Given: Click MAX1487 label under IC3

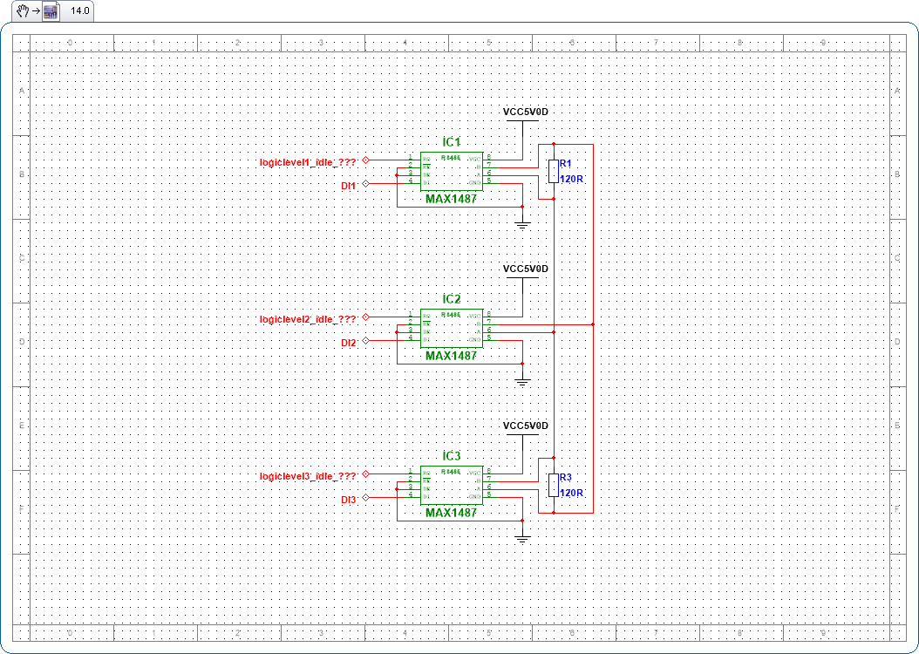Looking at the screenshot, I should pyautogui.click(x=452, y=513).
